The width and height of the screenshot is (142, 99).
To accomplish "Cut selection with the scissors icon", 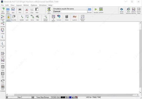I will pyautogui.click(x=27, y=10).
